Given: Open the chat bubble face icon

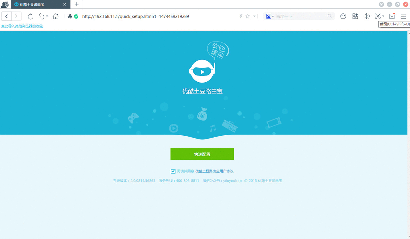Looking at the screenshot, I should (343, 16).
